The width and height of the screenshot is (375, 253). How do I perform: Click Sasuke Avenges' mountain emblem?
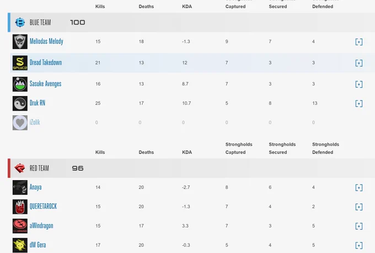[20, 84]
